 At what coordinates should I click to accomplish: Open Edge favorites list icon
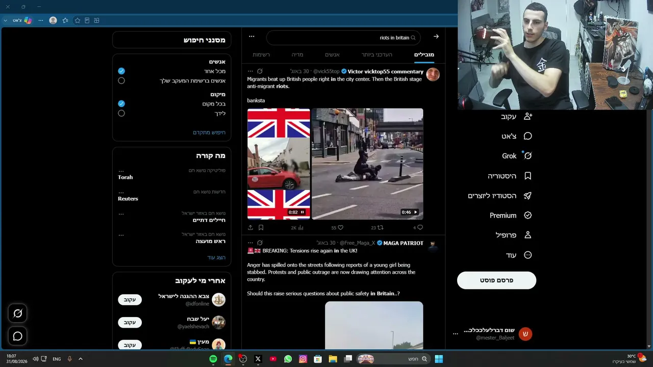coord(65,20)
